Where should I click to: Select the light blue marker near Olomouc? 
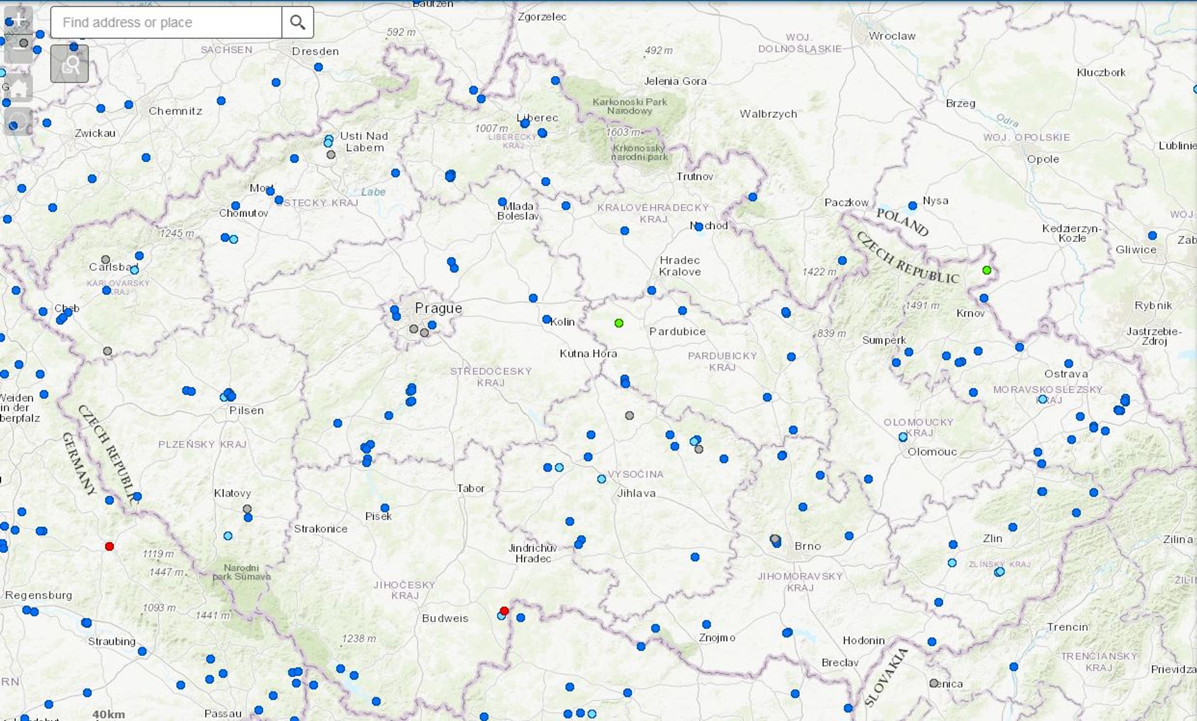[x=902, y=437]
